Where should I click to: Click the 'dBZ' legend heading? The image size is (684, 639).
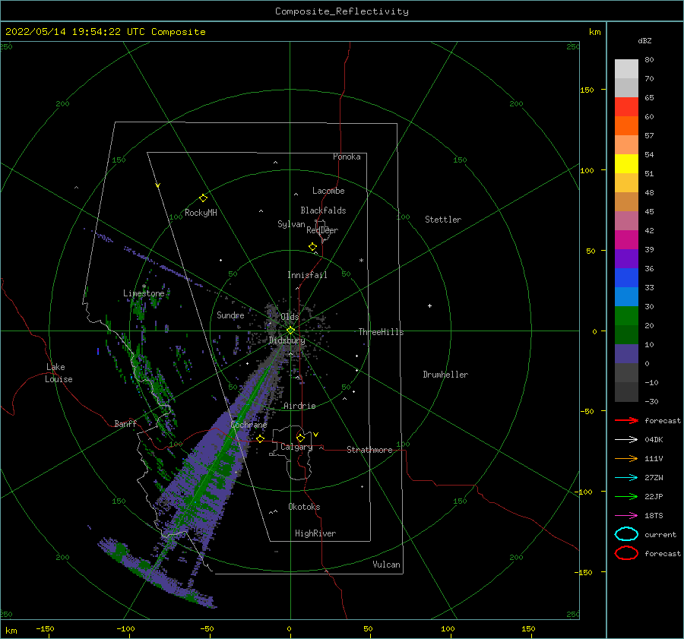tap(644, 40)
